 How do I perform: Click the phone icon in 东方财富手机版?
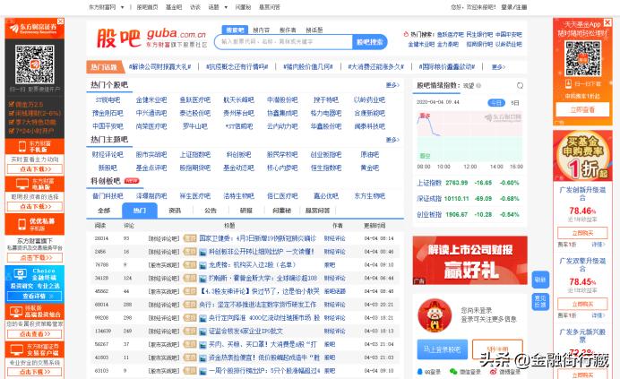click(22, 147)
